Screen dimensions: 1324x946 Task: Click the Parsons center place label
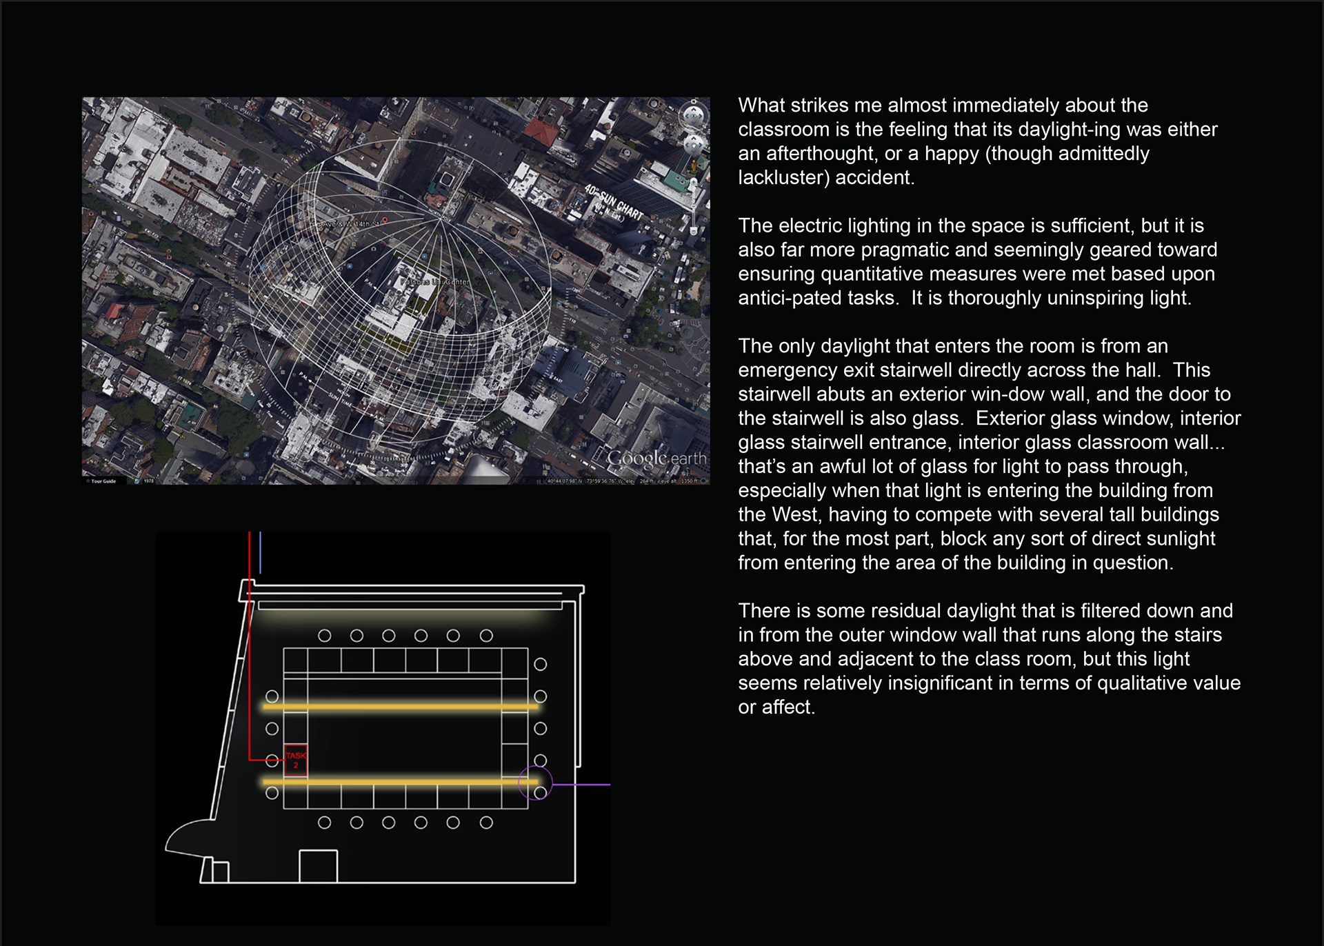click(x=434, y=282)
